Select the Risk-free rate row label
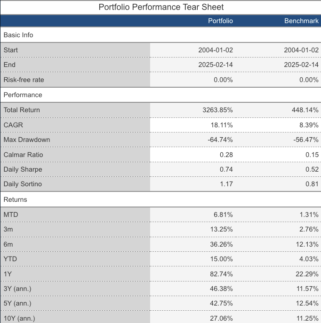This screenshot has height=323, width=321. [x=24, y=80]
